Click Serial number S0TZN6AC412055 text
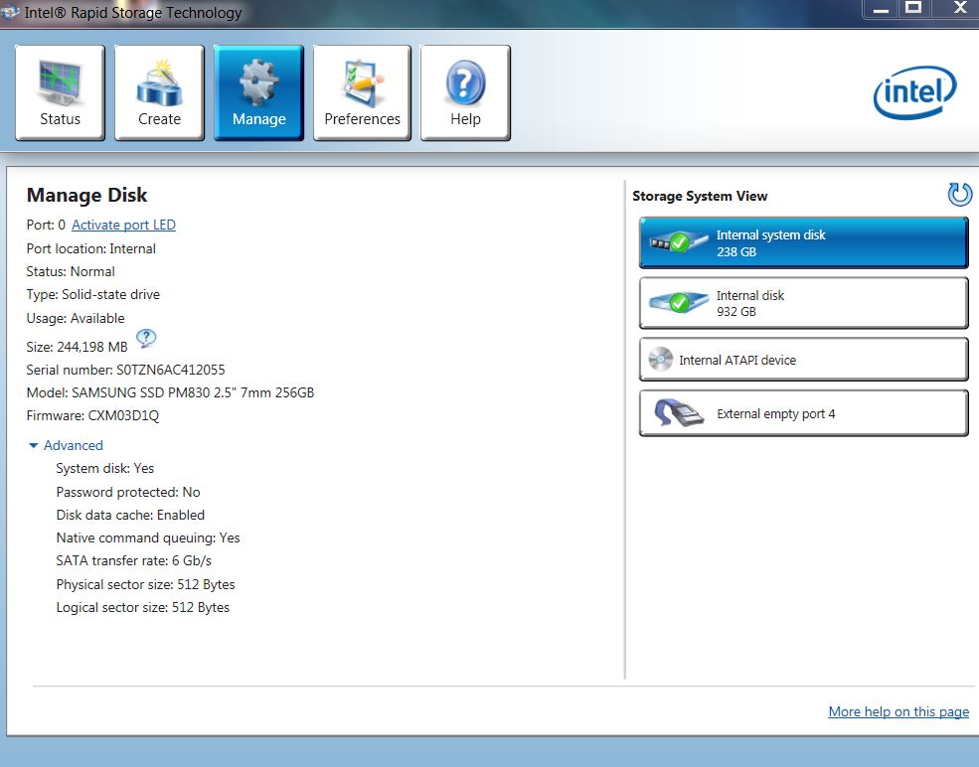Viewport: 979px width, 767px height. click(125, 370)
